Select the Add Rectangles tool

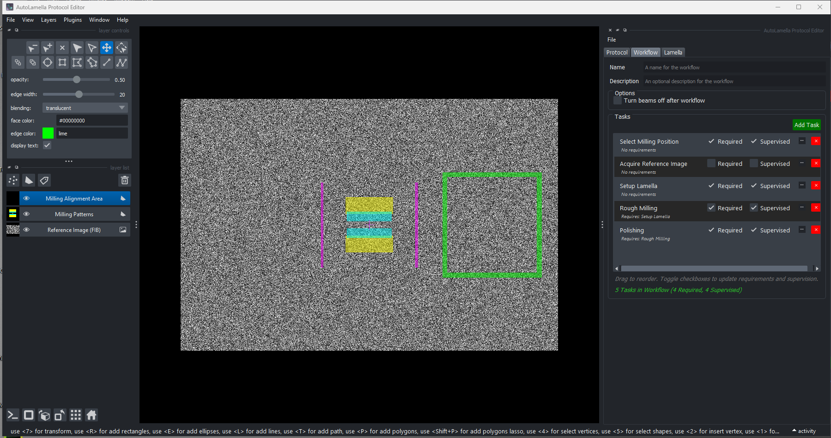[x=62, y=62]
